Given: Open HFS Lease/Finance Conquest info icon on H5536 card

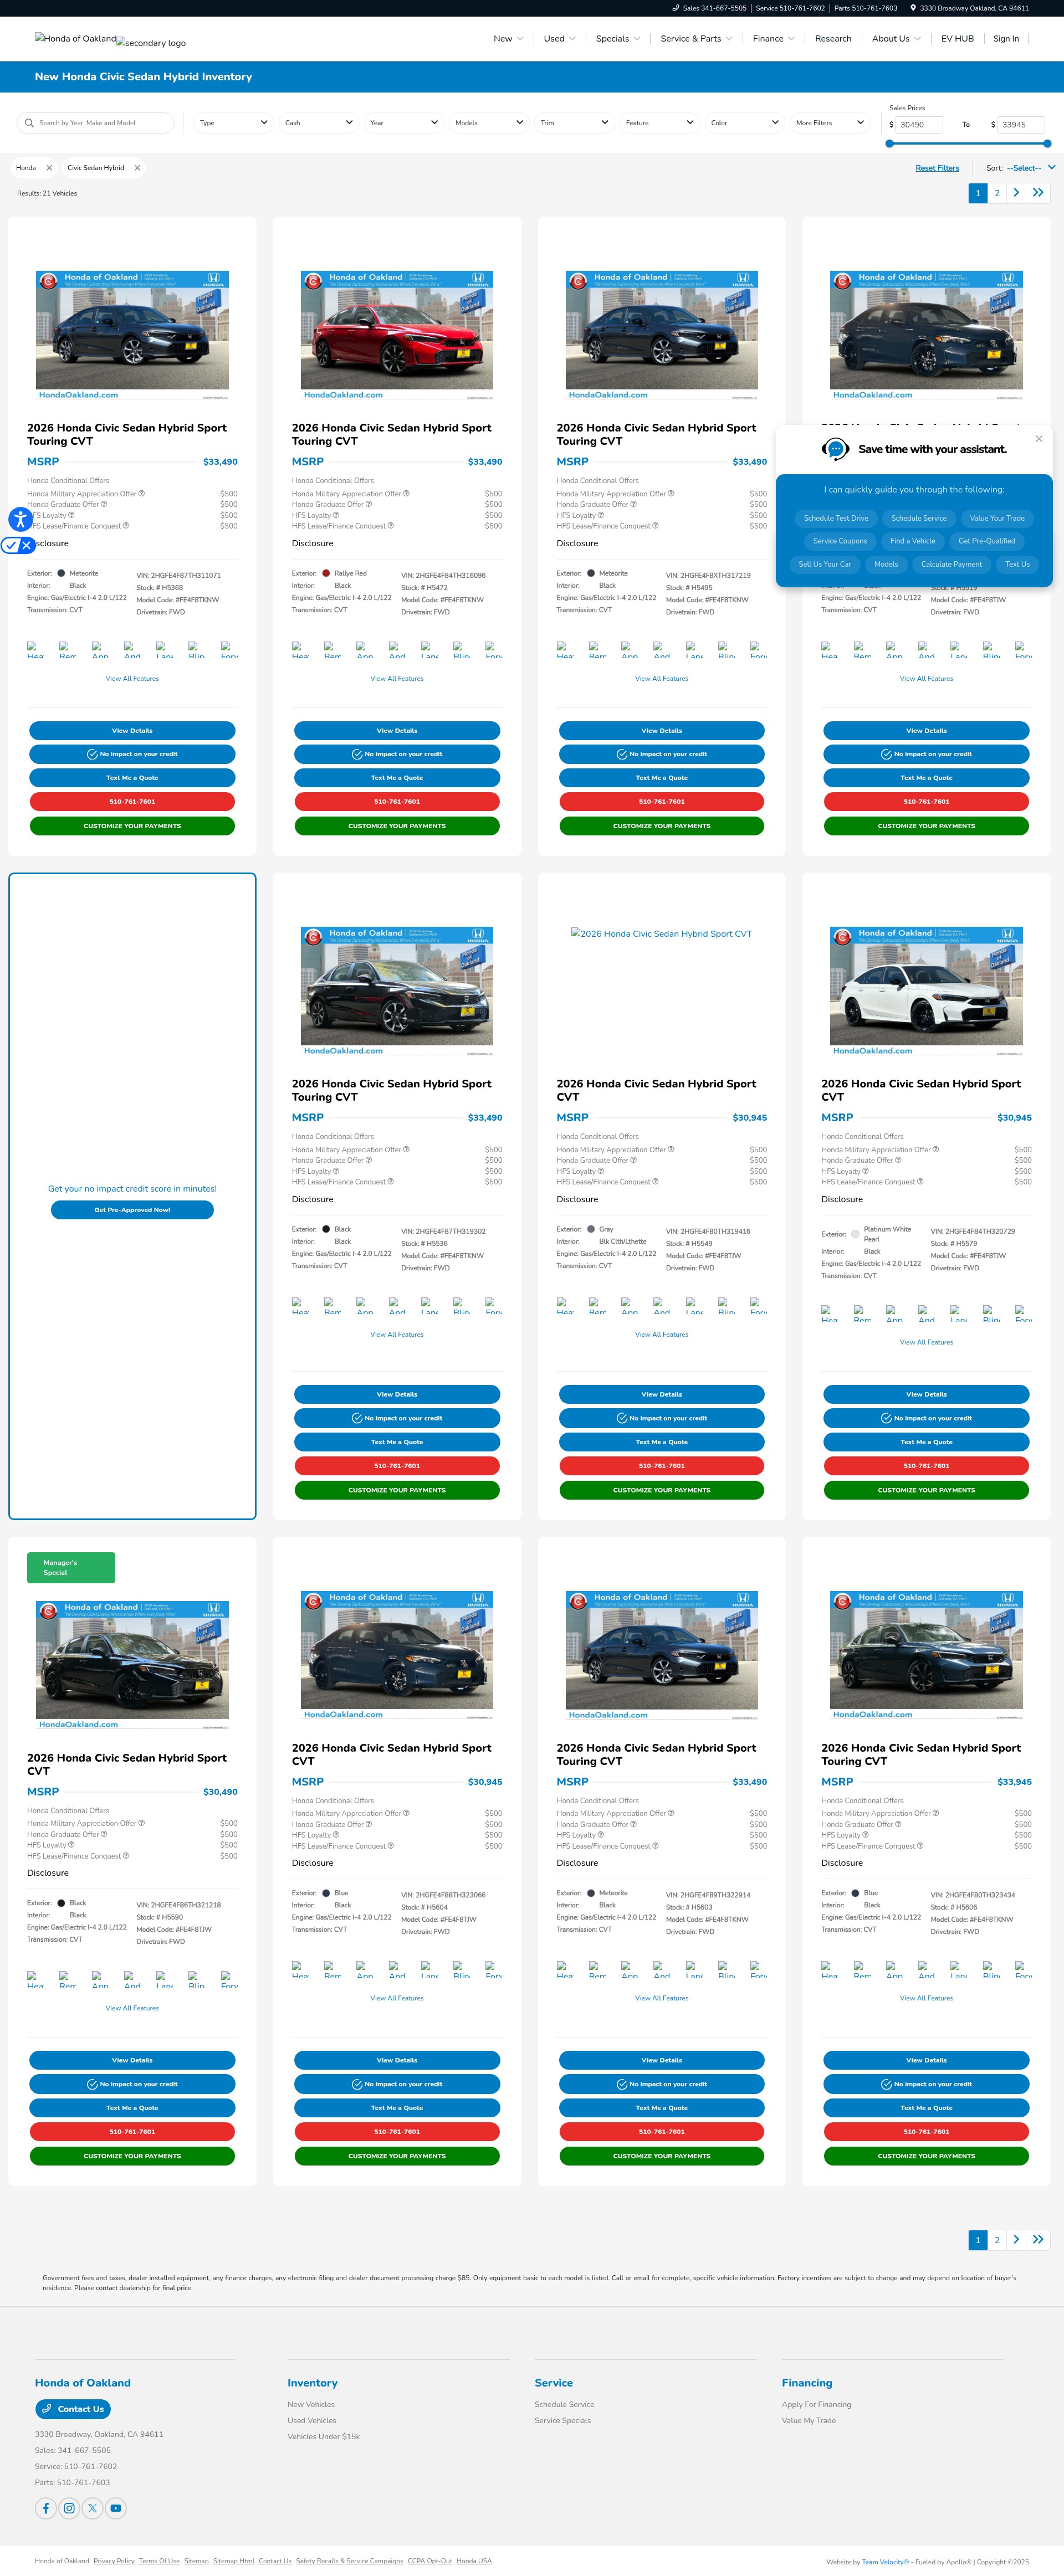Looking at the screenshot, I should coord(390,1182).
